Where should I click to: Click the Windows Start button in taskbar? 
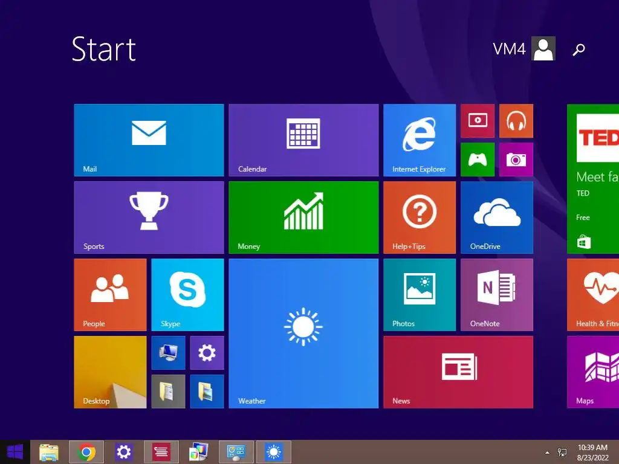click(15, 452)
